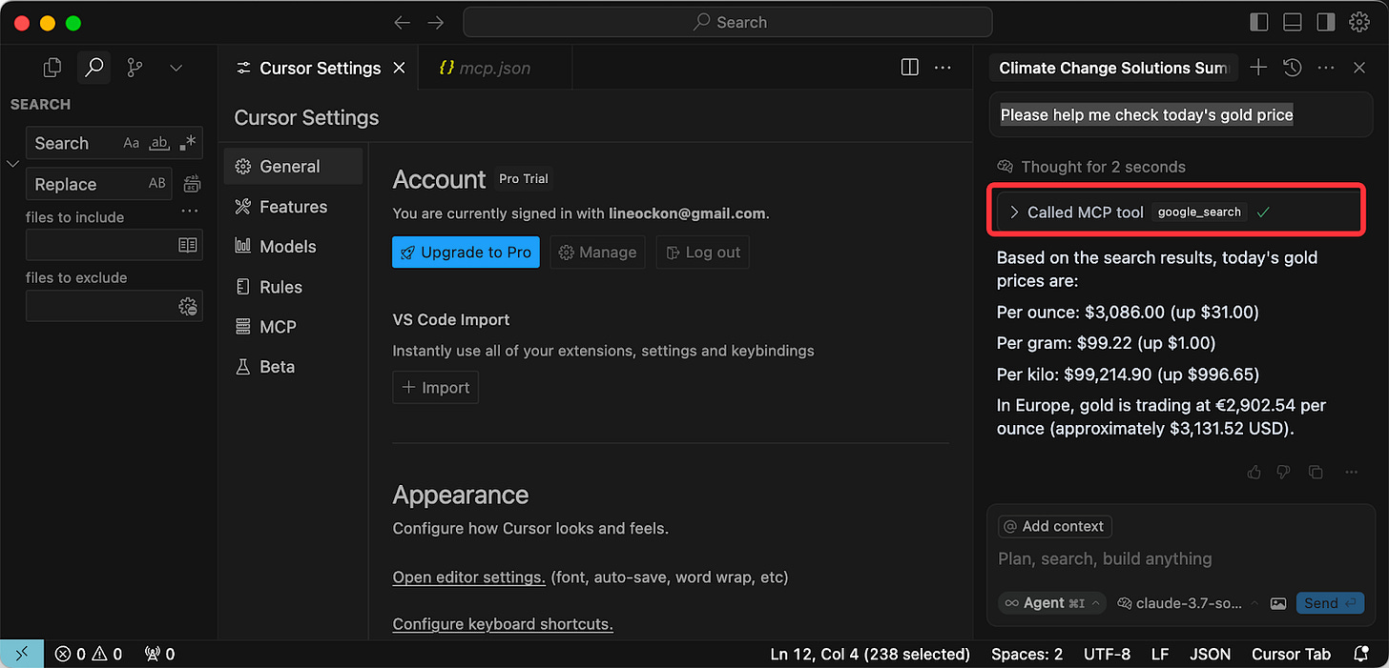This screenshot has width=1389, height=668.
Task: Open Configure keyboard shortcuts link
Action: point(503,625)
